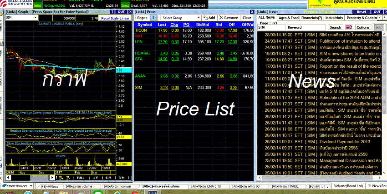The image size is (387, 194).
Task: Click the Symbol column header
Action: (x=145, y=25)
